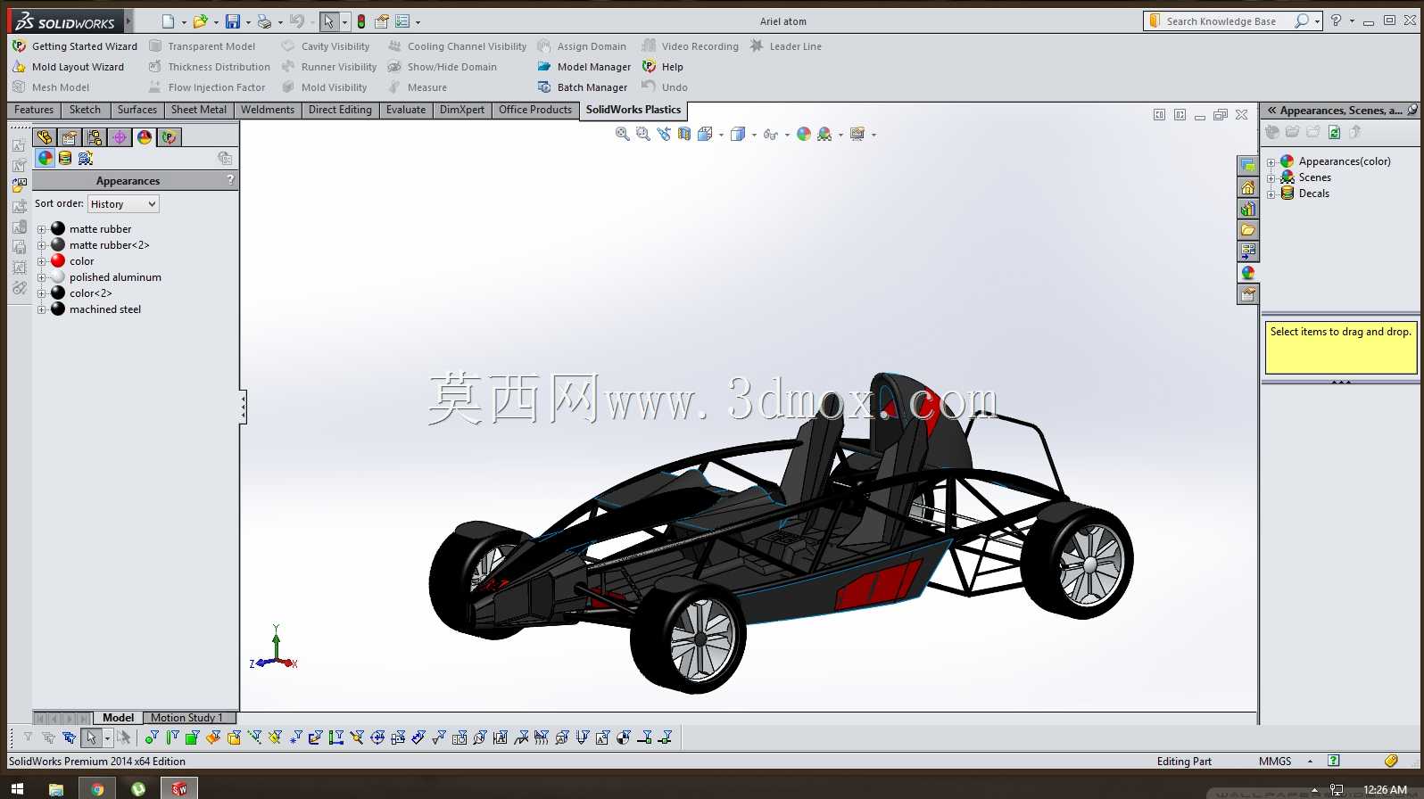The image size is (1424, 799).
Task: Click Edit Appearance in view toolbar
Action: coord(804,134)
